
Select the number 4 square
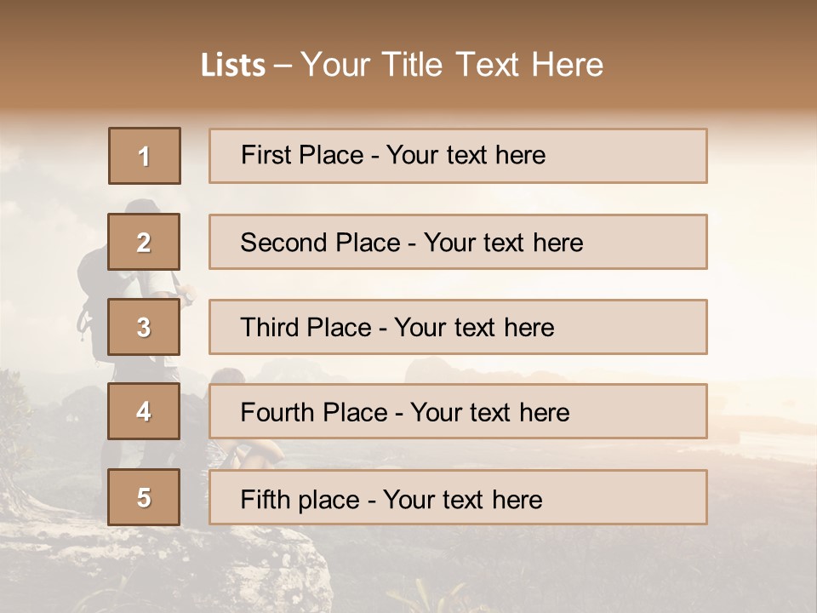click(145, 411)
